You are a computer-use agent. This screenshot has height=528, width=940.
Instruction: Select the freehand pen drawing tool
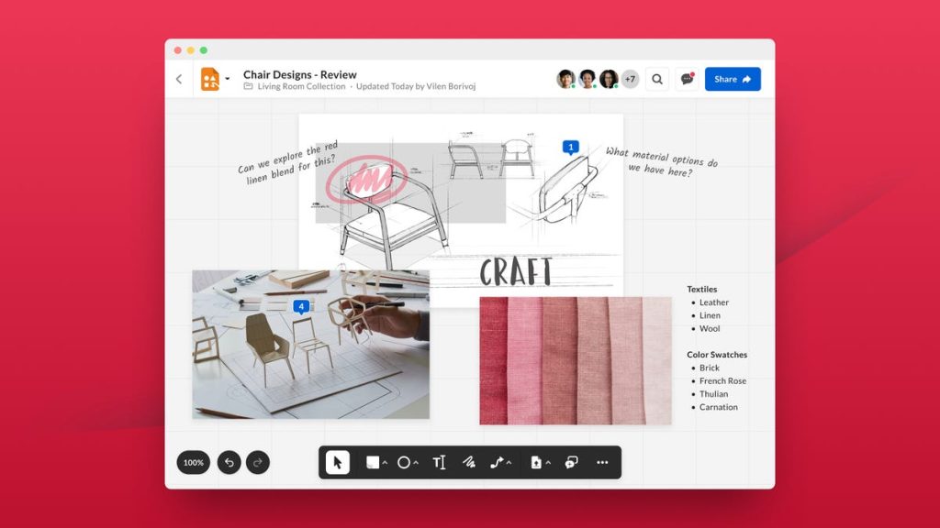pos(468,463)
